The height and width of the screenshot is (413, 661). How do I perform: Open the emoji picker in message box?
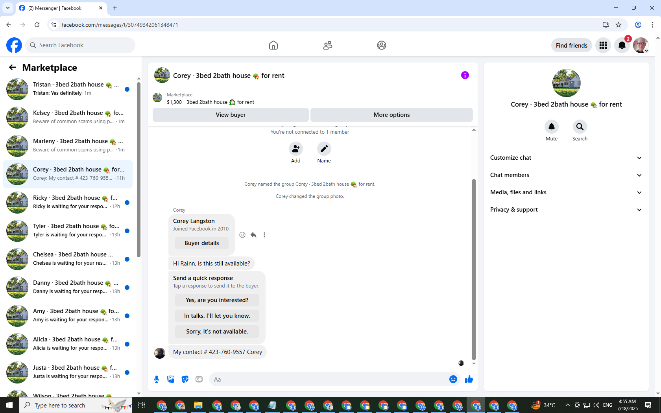[x=453, y=379]
